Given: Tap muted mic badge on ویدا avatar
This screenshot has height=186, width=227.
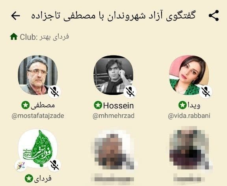Looking at the screenshot, I should click(x=206, y=92).
